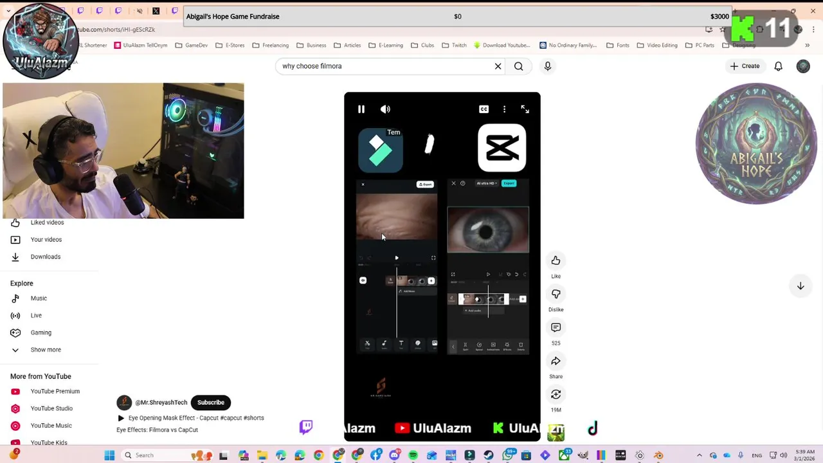Subscribe to Mr.ShreyashTech channel
This screenshot has height=463, width=823.
pyautogui.click(x=211, y=403)
